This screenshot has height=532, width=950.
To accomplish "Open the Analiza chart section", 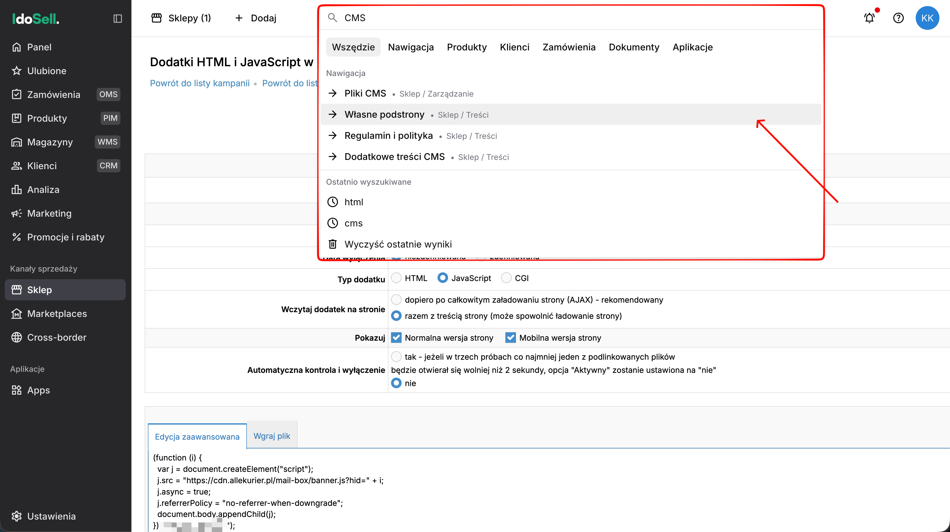I will point(65,189).
